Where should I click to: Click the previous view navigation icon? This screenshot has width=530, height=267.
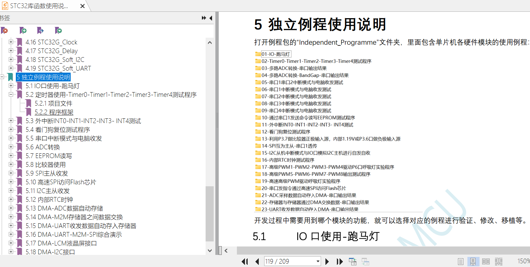353,261
